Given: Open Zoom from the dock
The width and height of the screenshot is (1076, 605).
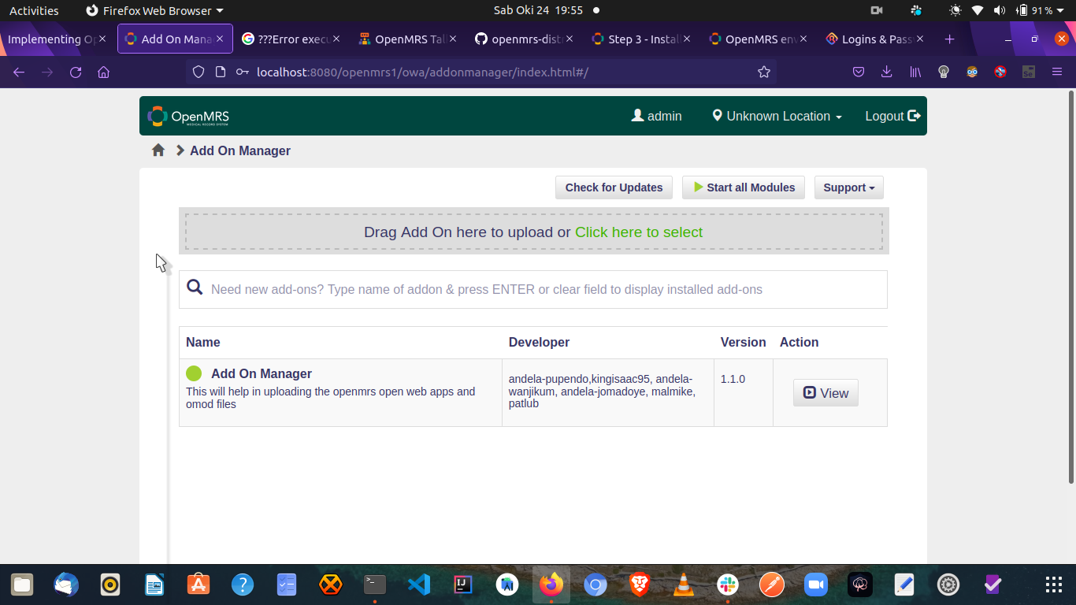Looking at the screenshot, I should (816, 585).
